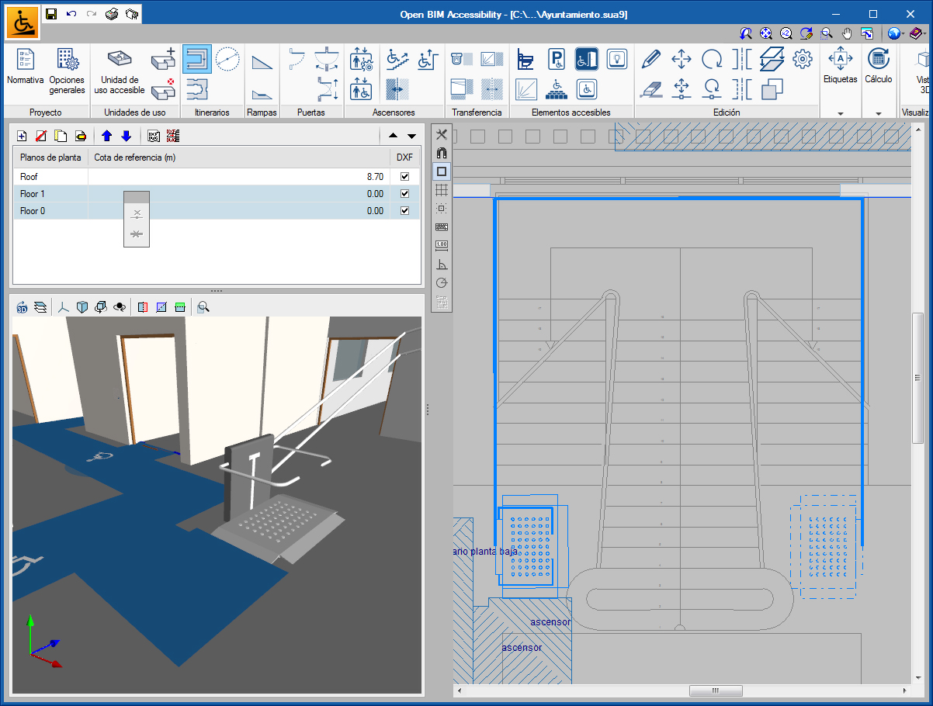Select the wheelchair stair lift icon
This screenshot has width=933, height=706.
click(x=397, y=59)
